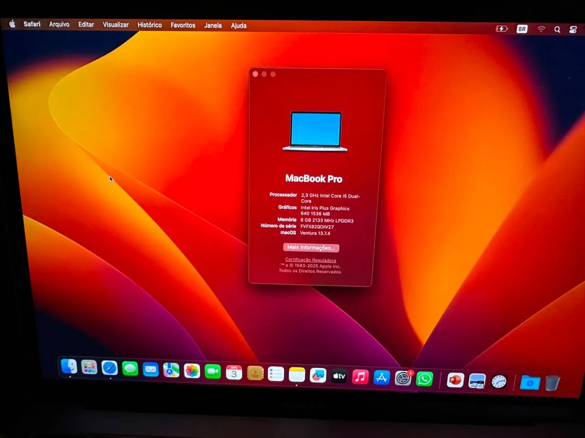Open Preview in the dock
The image size is (585, 438).
pyautogui.click(x=477, y=381)
